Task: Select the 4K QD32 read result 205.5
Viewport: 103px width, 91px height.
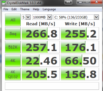Action: coord(41,74)
